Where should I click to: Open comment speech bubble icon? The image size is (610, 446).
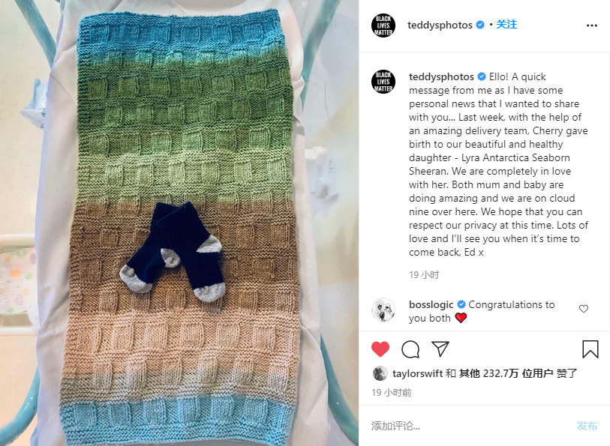coord(410,349)
